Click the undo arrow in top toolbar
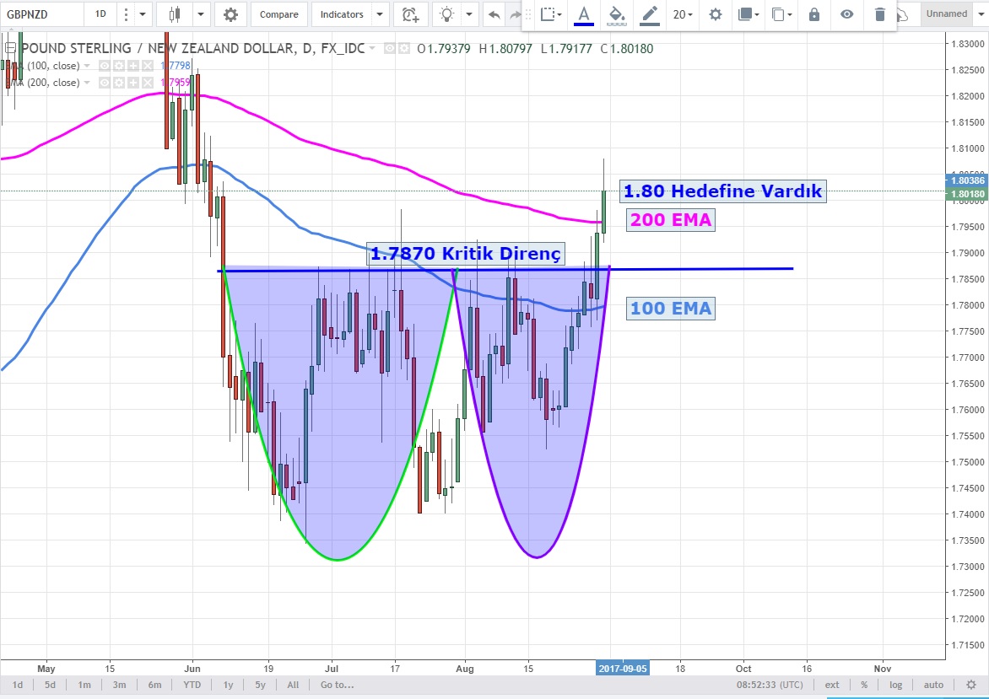Screen dimensions: 989x699 point(494,14)
